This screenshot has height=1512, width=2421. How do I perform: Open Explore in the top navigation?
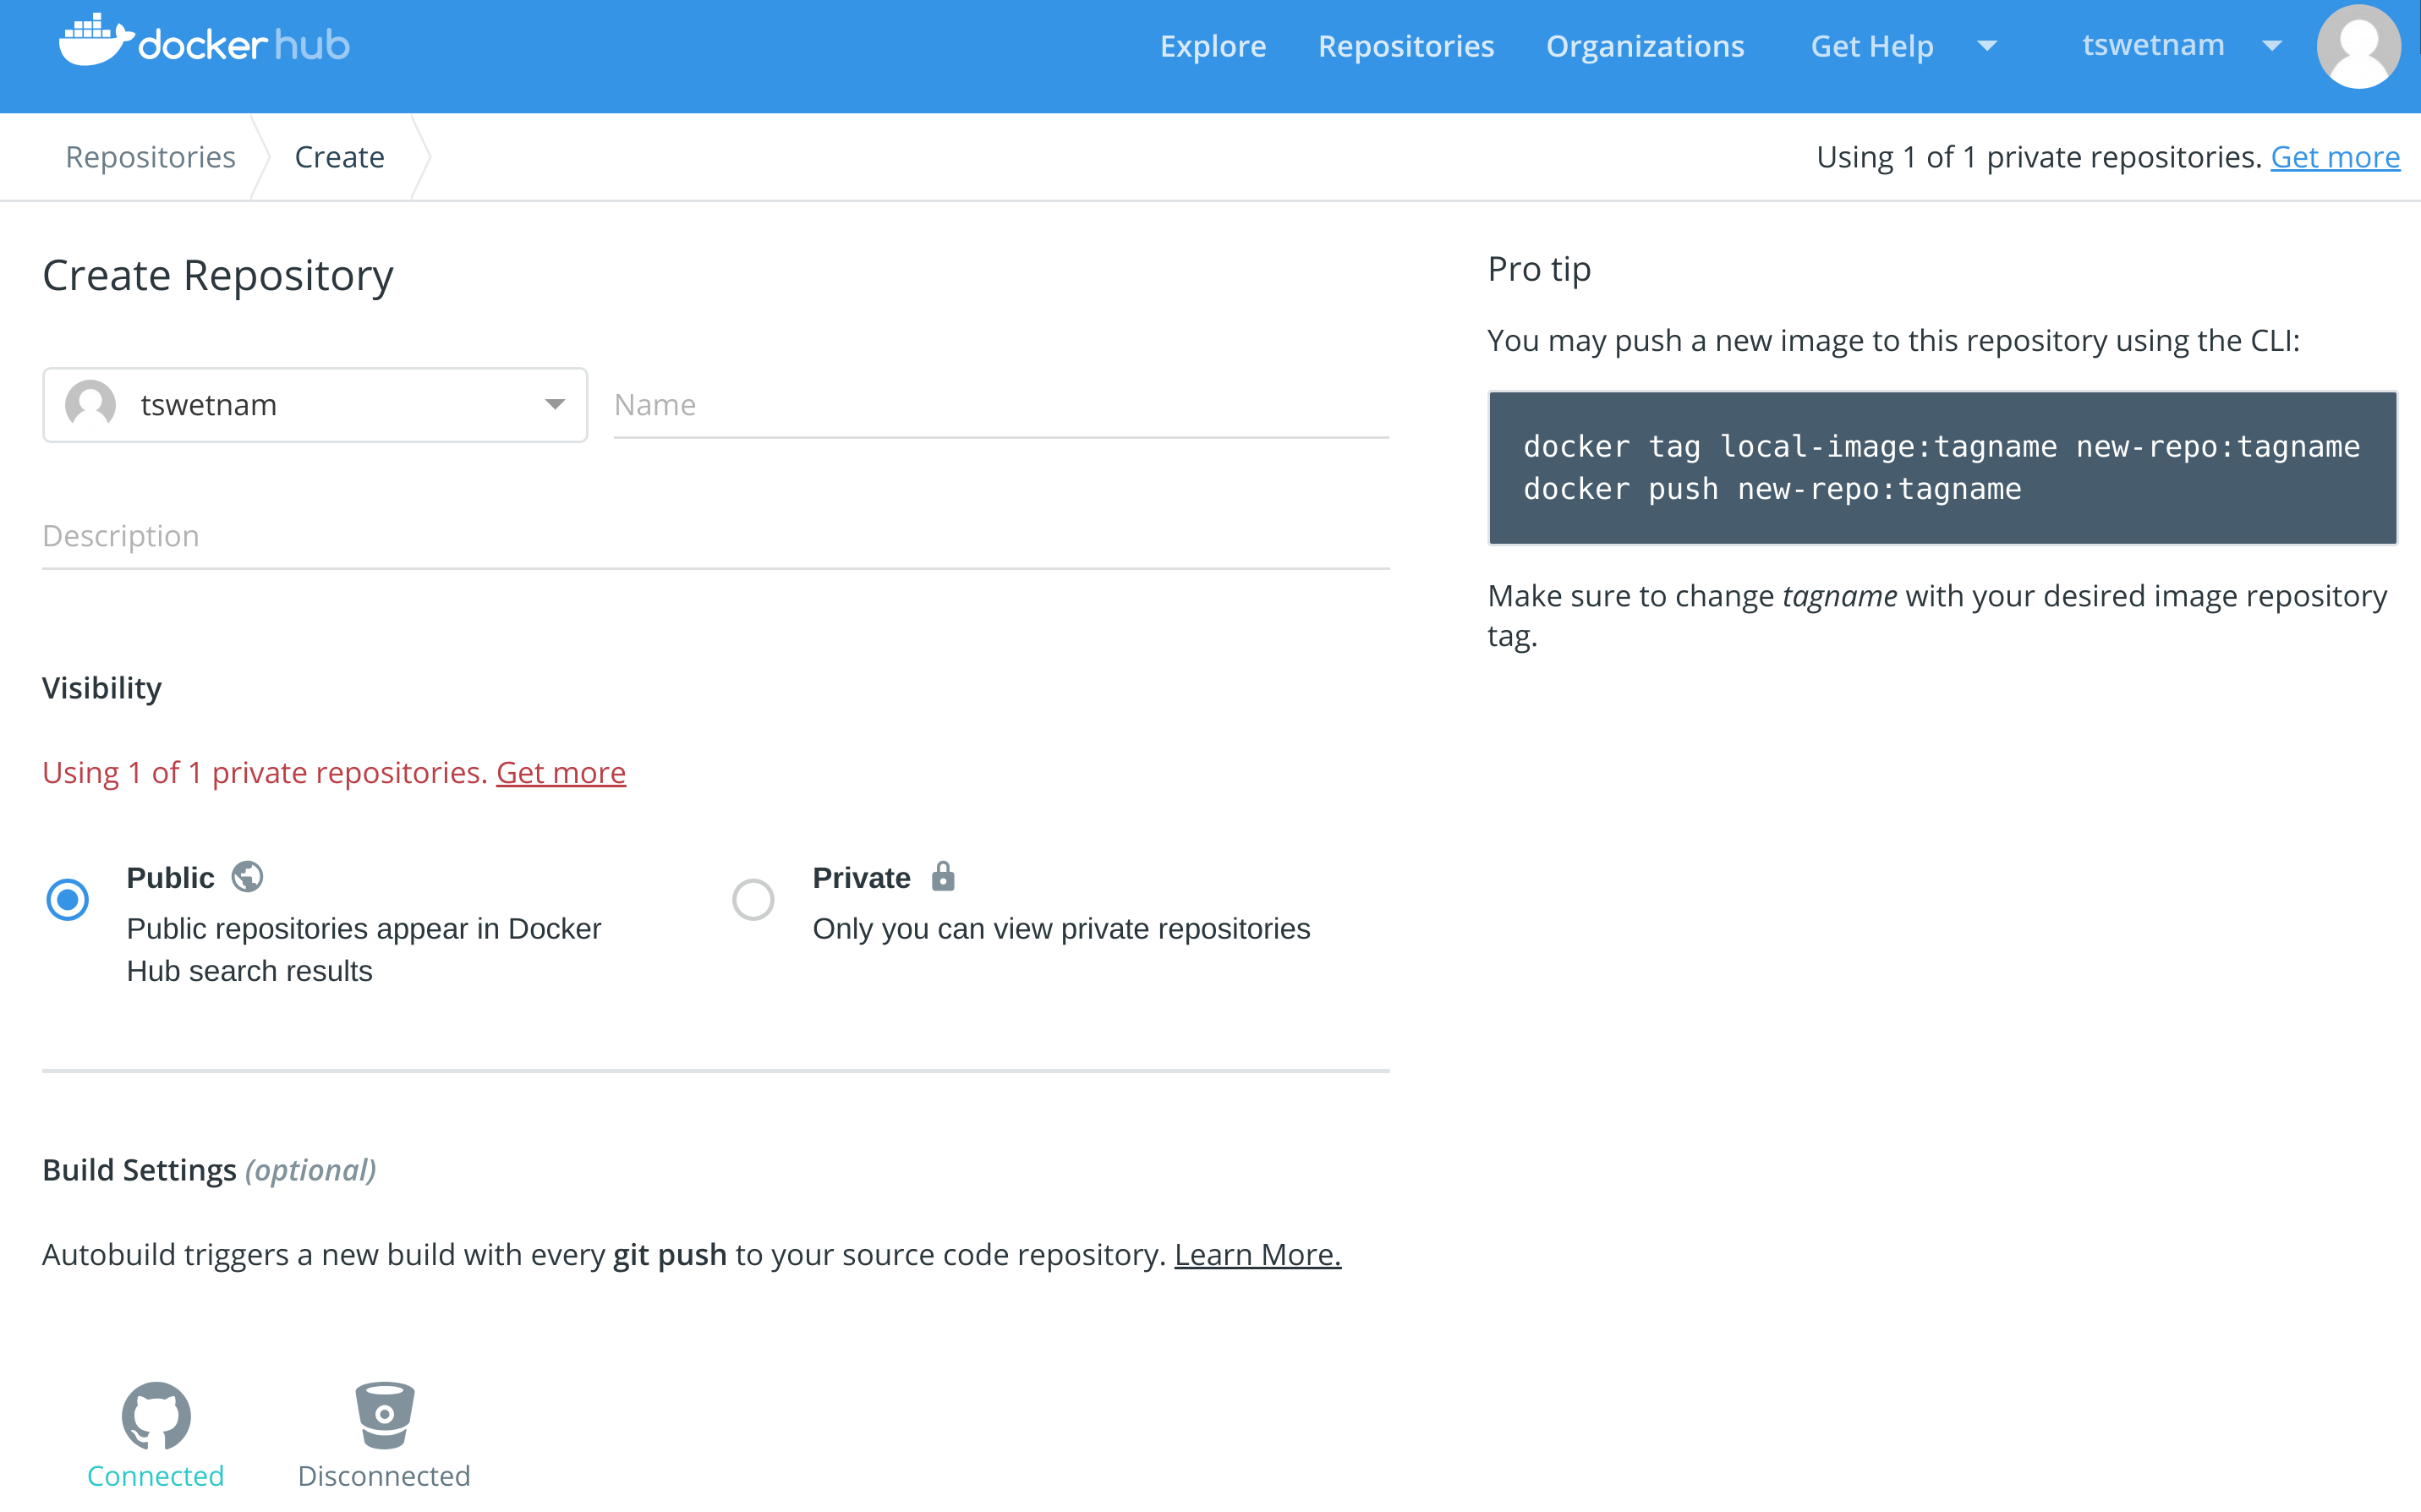tap(1213, 46)
